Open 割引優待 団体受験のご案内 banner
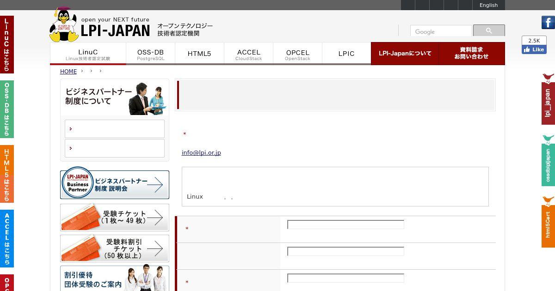The image size is (555, 291). point(115,279)
